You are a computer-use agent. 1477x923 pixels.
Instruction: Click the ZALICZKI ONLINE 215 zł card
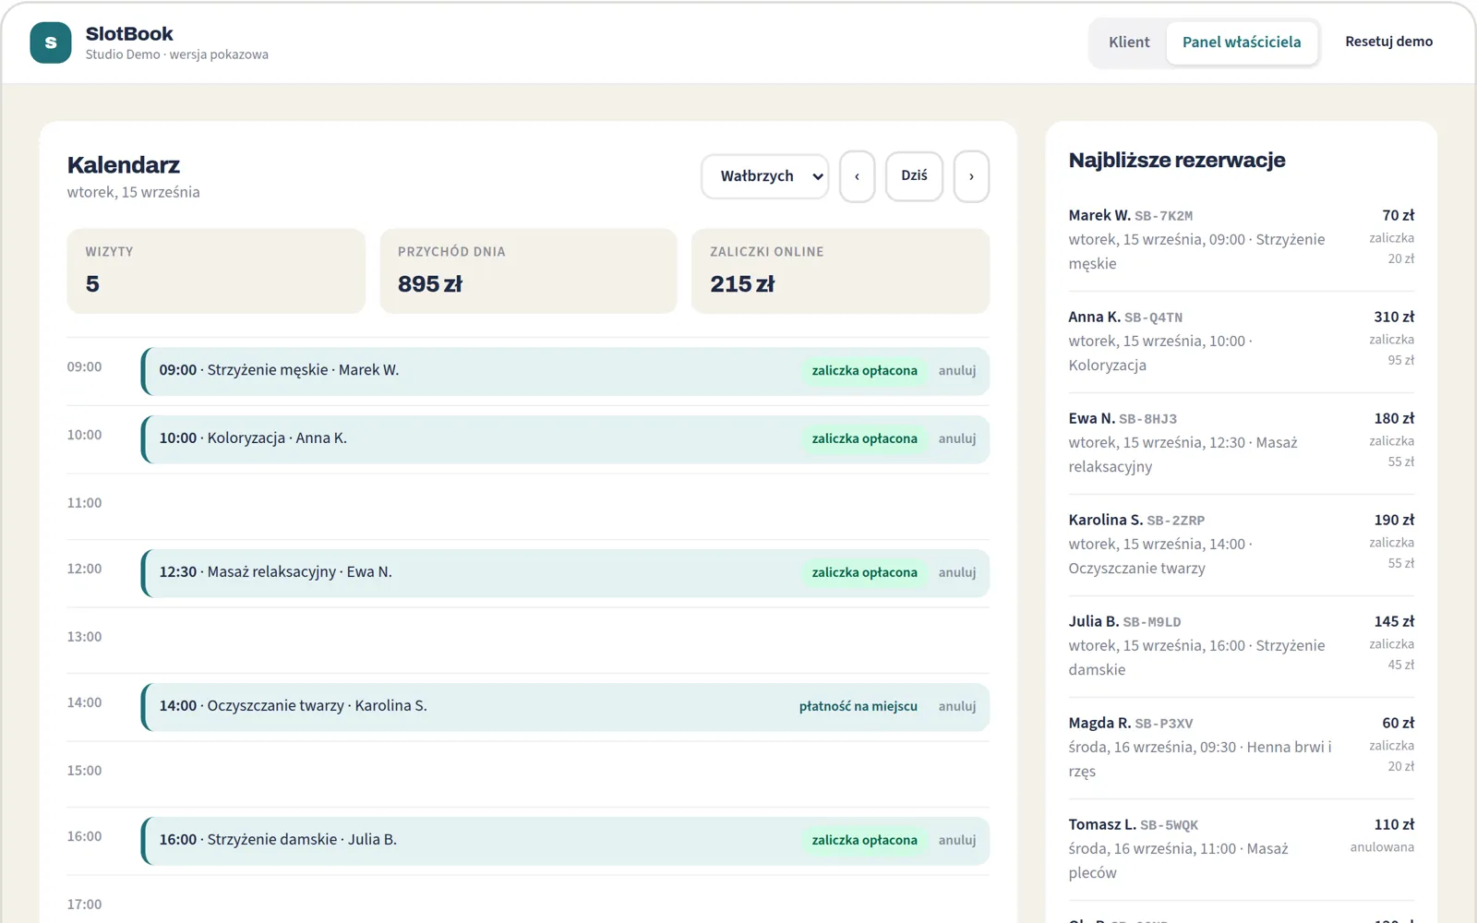tap(840, 271)
